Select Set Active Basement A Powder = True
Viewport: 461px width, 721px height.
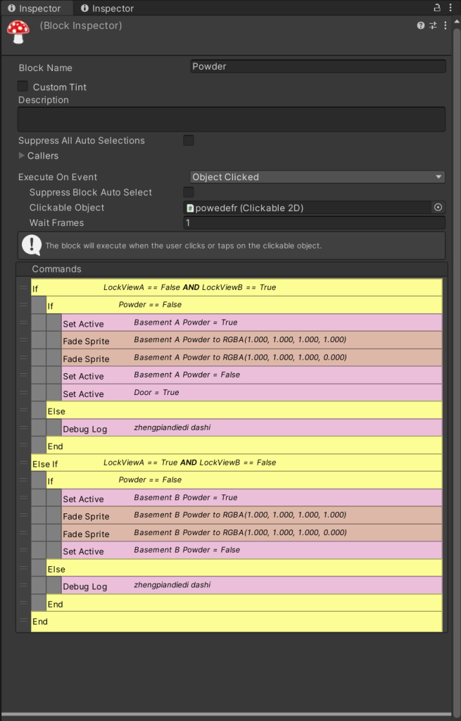click(x=252, y=322)
